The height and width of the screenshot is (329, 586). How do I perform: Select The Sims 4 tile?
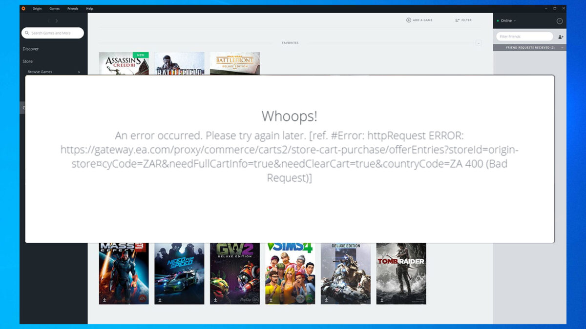coord(290,273)
